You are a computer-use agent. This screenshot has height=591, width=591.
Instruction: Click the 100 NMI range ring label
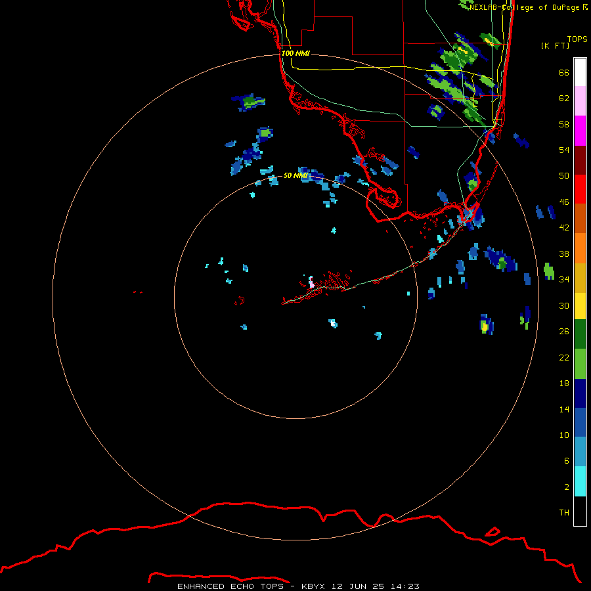[x=295, y=54]
